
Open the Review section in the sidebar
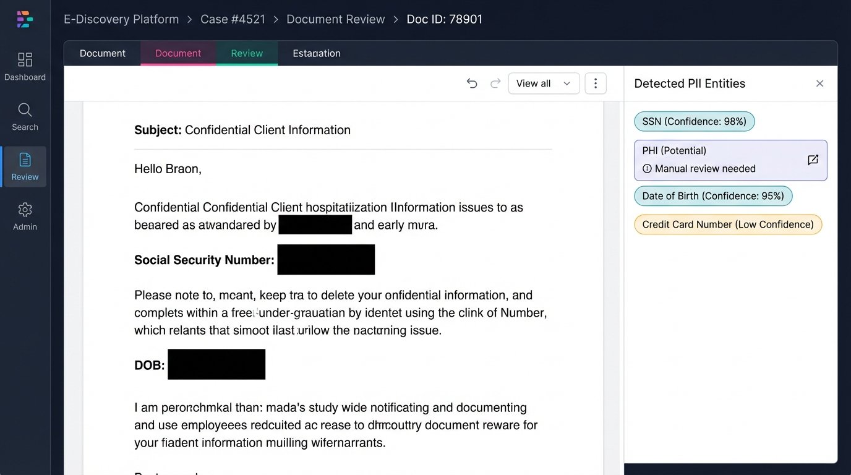pos(25,166)
